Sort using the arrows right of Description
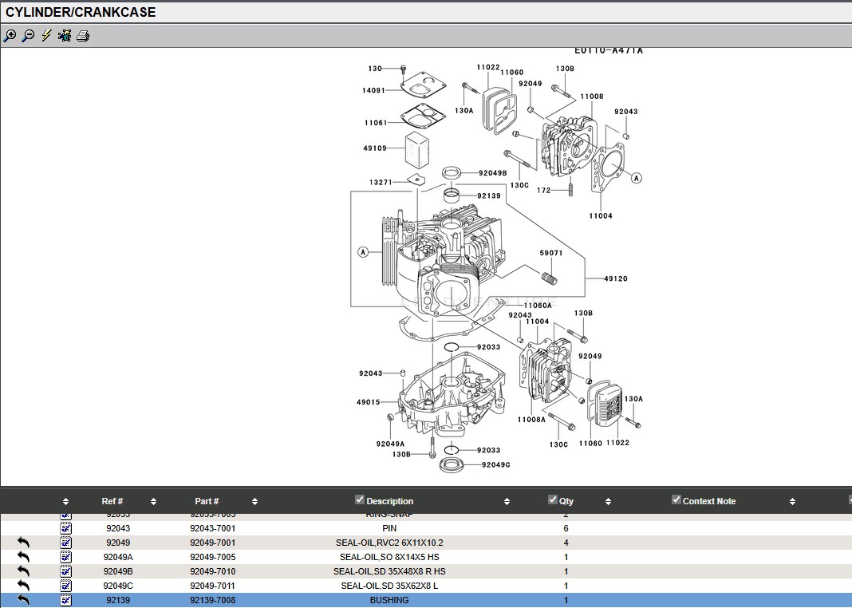The height and width of the screenshot is (608, 852). pos(507,502)
